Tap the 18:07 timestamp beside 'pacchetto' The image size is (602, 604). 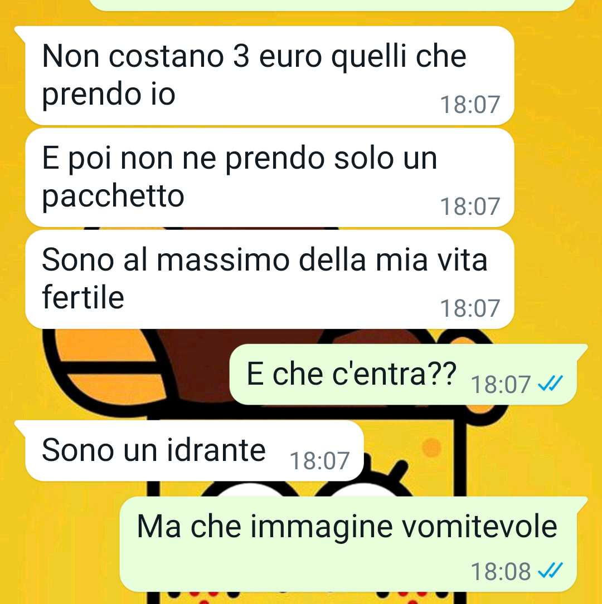470,207
